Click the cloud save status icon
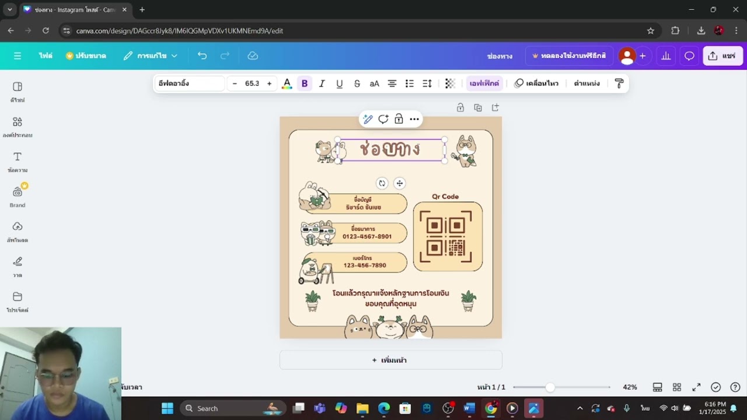 pyautogui.click(x=253, y=56)
